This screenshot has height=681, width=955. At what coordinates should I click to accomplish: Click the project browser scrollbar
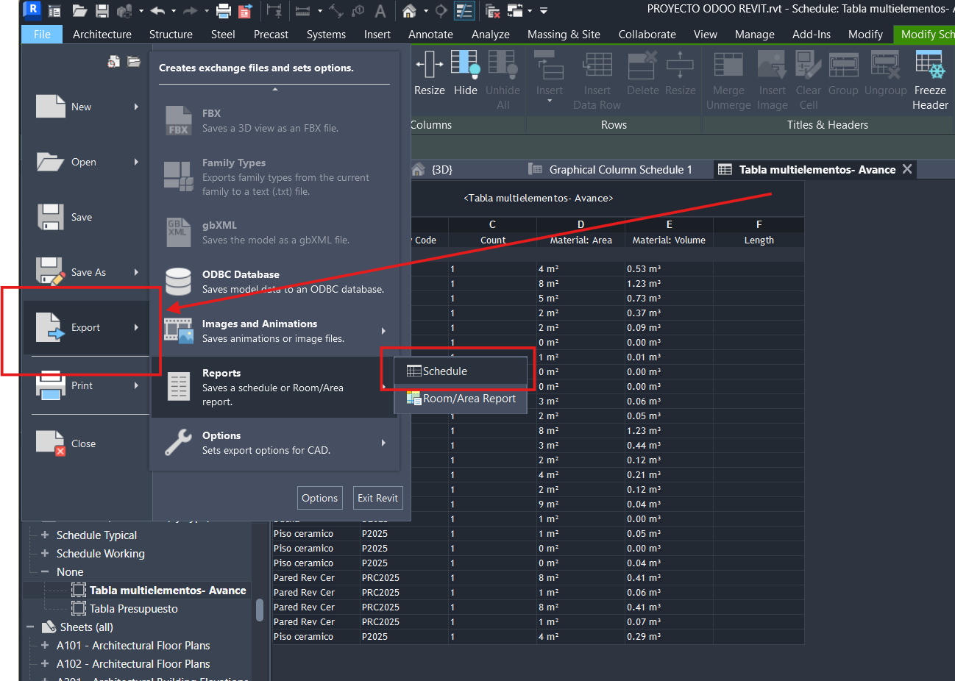[259, 610]
